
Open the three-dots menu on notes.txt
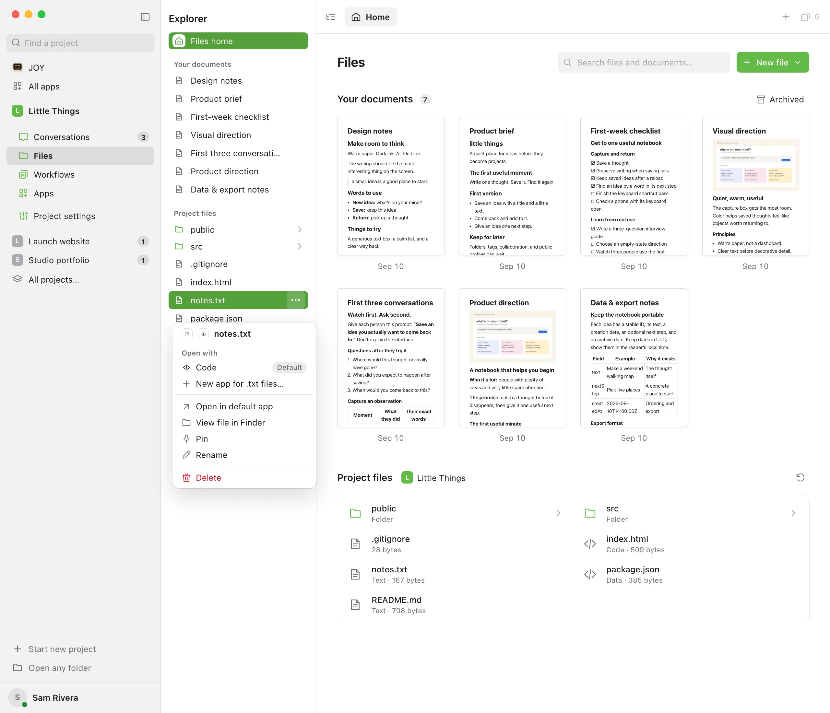[296, 300]
